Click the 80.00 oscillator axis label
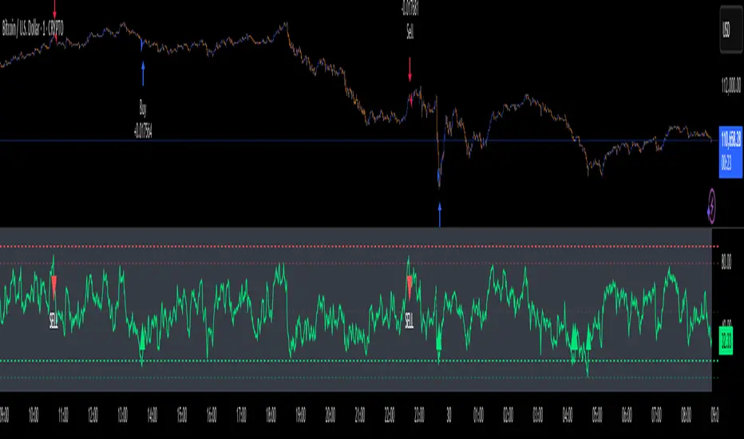Viewport: 744px width, 439px height. (x=726, y=262)
